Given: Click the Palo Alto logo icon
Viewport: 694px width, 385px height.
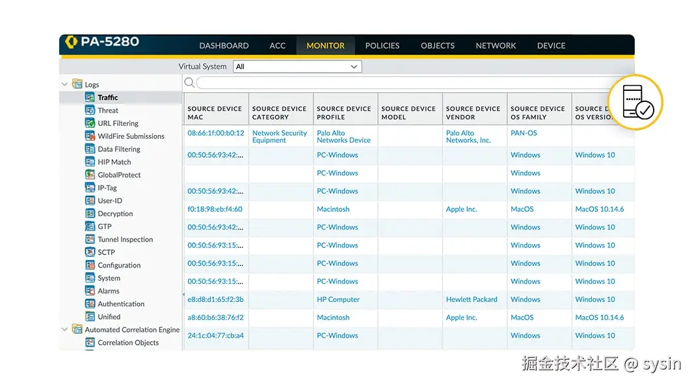Looking at the screenshot, I should coord(71,42).
